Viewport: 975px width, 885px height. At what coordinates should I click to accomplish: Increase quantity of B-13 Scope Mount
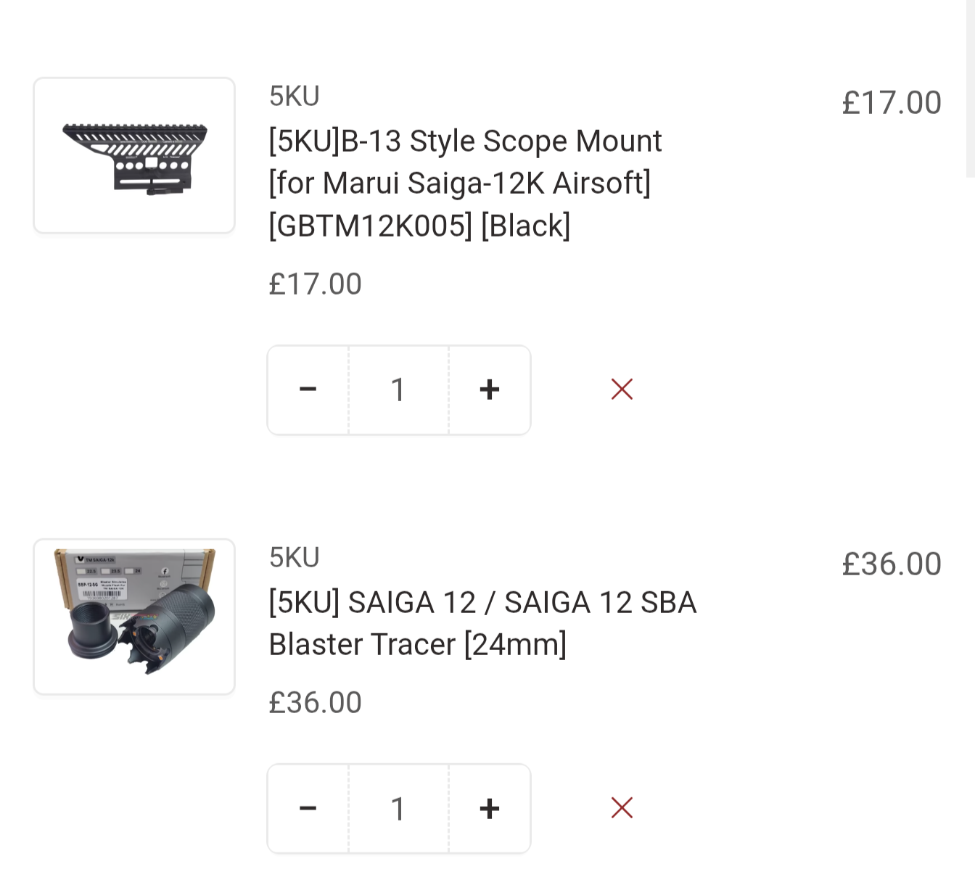click(x=490, y=390)
